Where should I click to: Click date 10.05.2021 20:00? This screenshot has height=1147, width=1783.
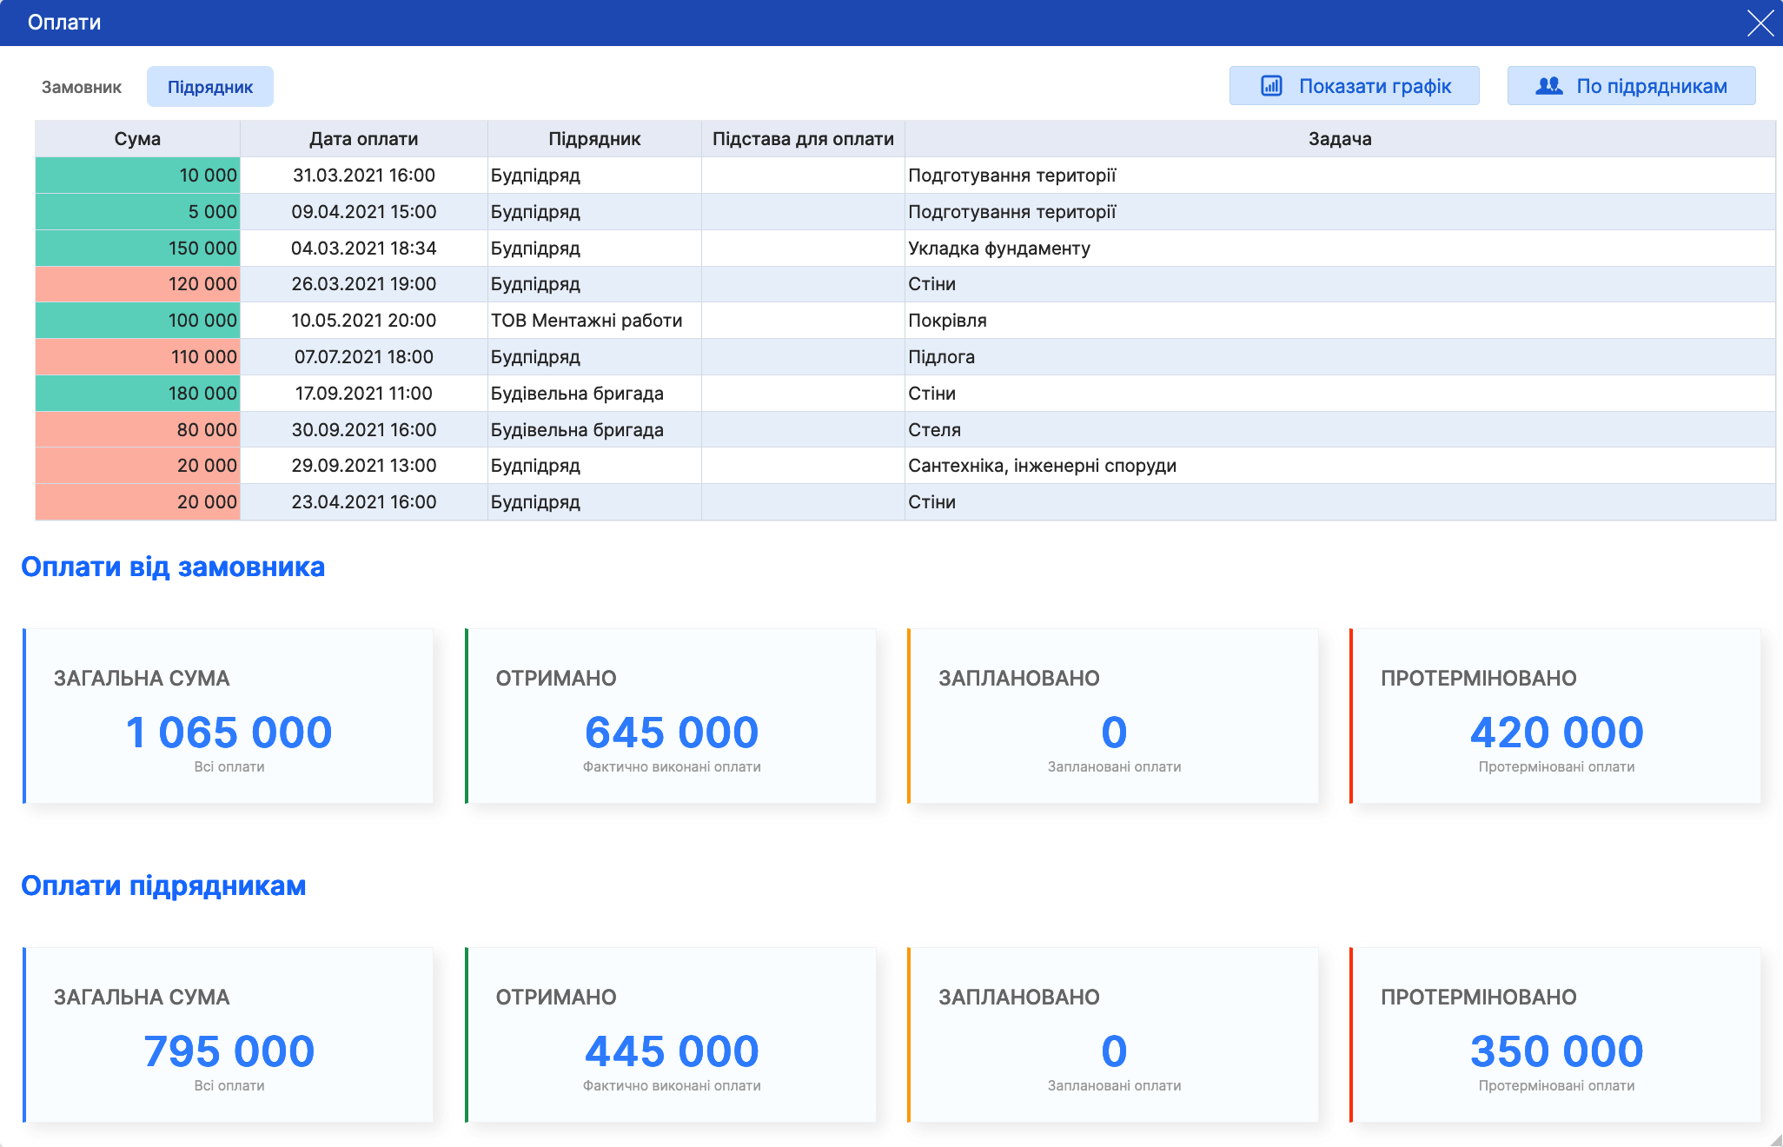point(363,321)
